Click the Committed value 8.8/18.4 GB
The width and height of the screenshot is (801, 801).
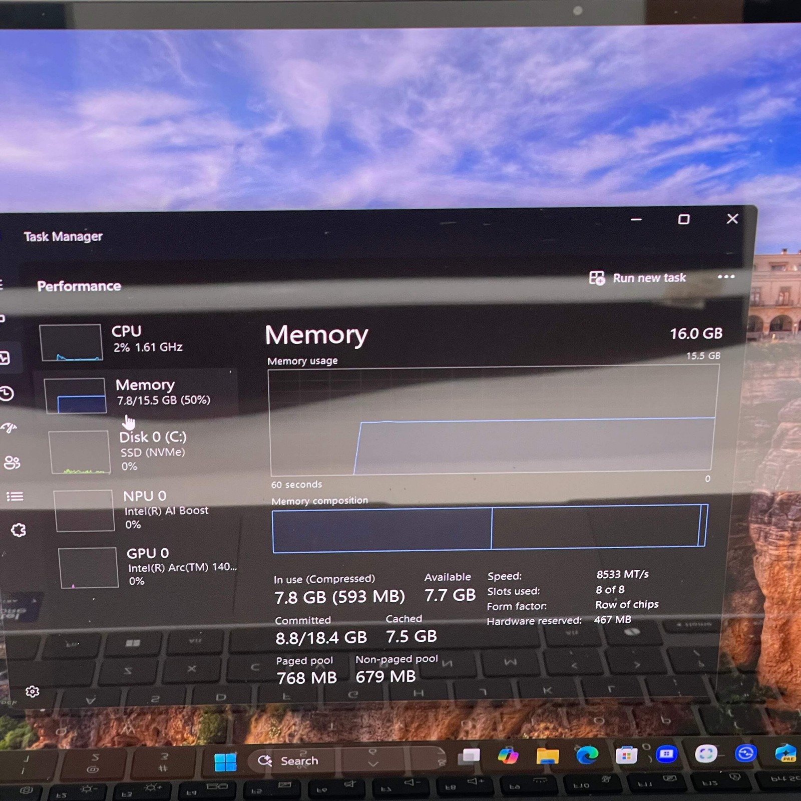[x=321, y=638]
